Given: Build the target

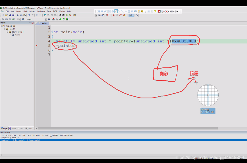Looking at the screenshot, I should coord(7,19).
